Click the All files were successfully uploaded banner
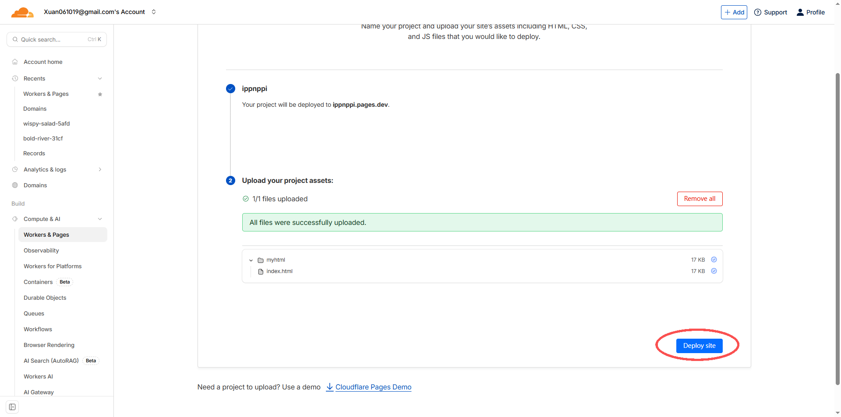This screenshot has width=841, height=417. pos(482,222)
